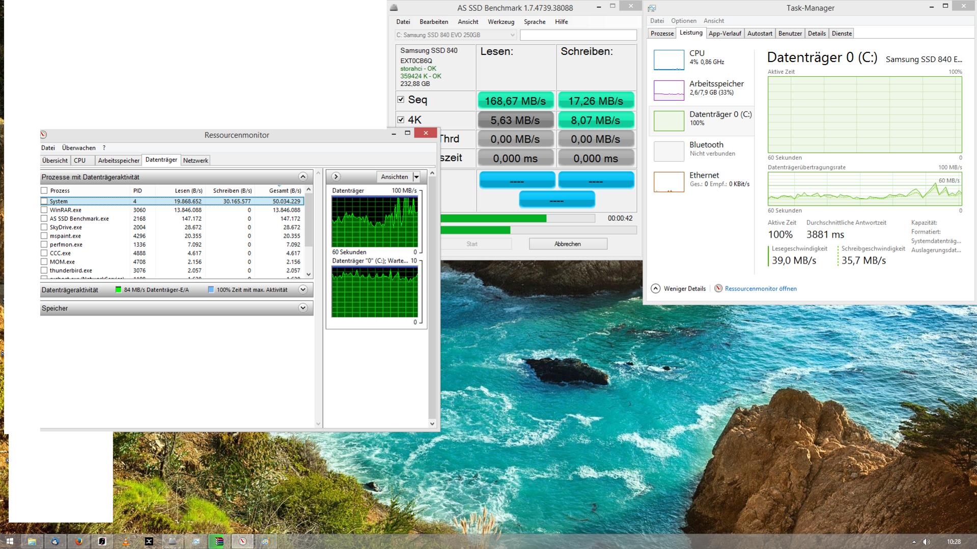Click the black X app taskbar icon
Viewport: 977px width, 549px height.
coord(149,541)
